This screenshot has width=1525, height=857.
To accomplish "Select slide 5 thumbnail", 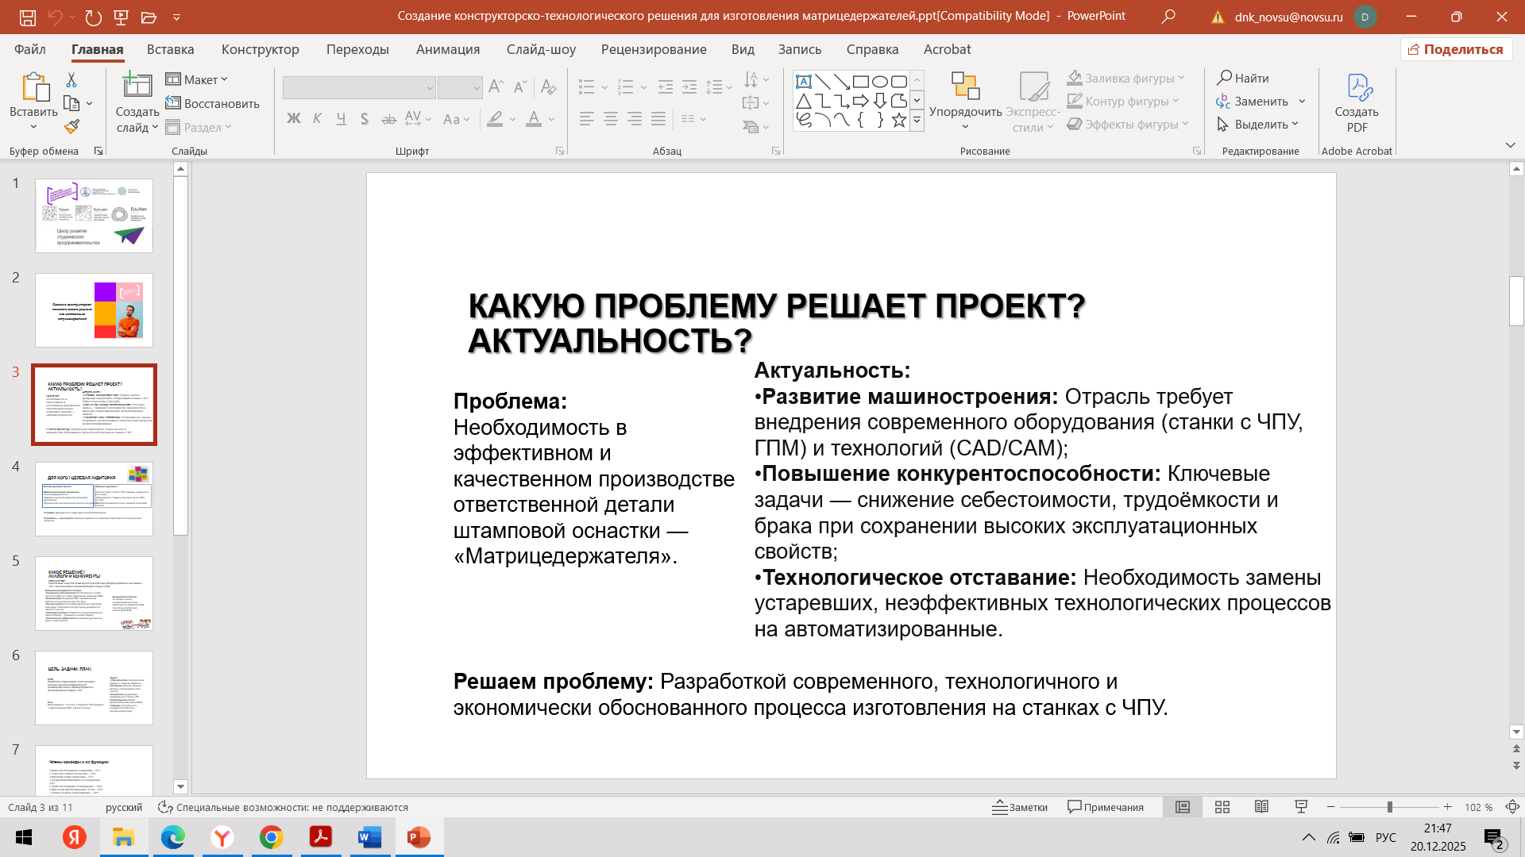I will 94,593.
